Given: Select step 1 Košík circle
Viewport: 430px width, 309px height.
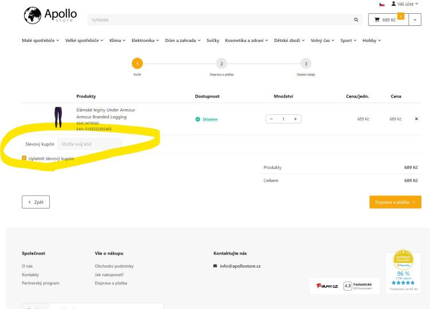Looking at the screenshot, I should [x=137, y=63].
